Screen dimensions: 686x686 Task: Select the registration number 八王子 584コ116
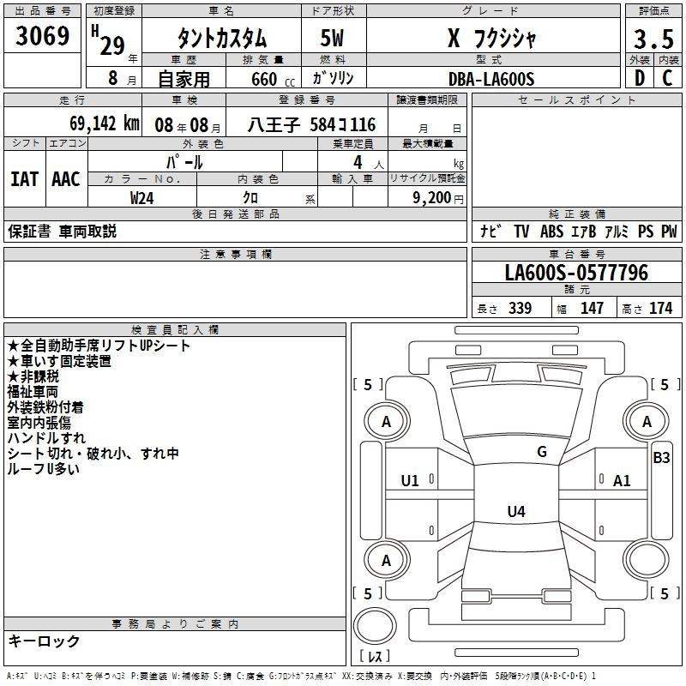coord(312,124)
